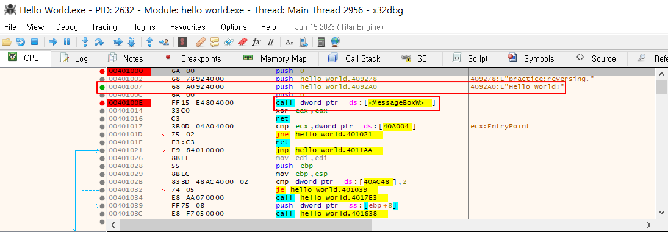Viewport: 668px width, 232px height.
Task: Execute till return with up arrow icon
Action: pos(149,42)
